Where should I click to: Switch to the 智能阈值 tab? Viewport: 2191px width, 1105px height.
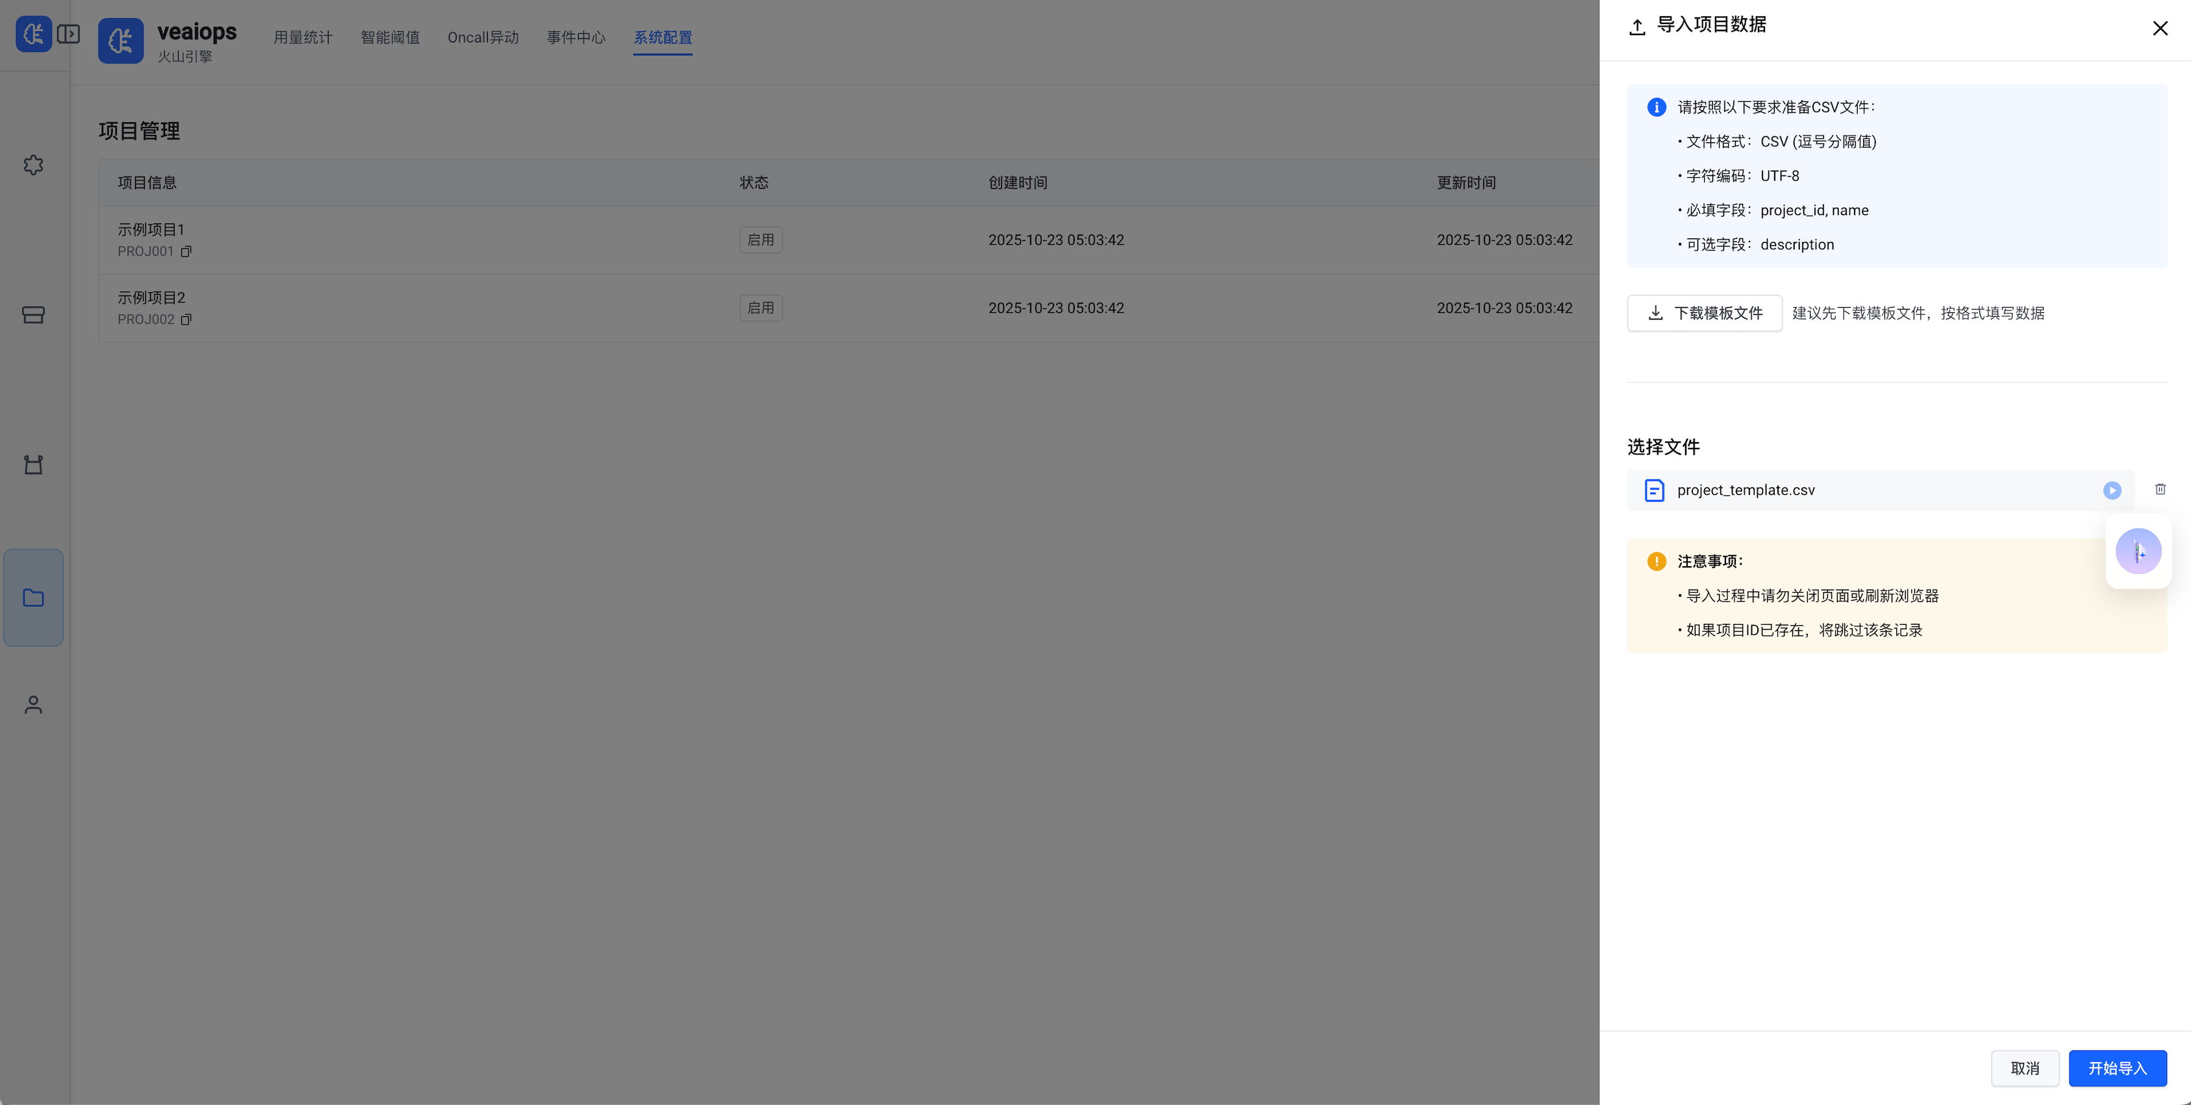point(390,38)
